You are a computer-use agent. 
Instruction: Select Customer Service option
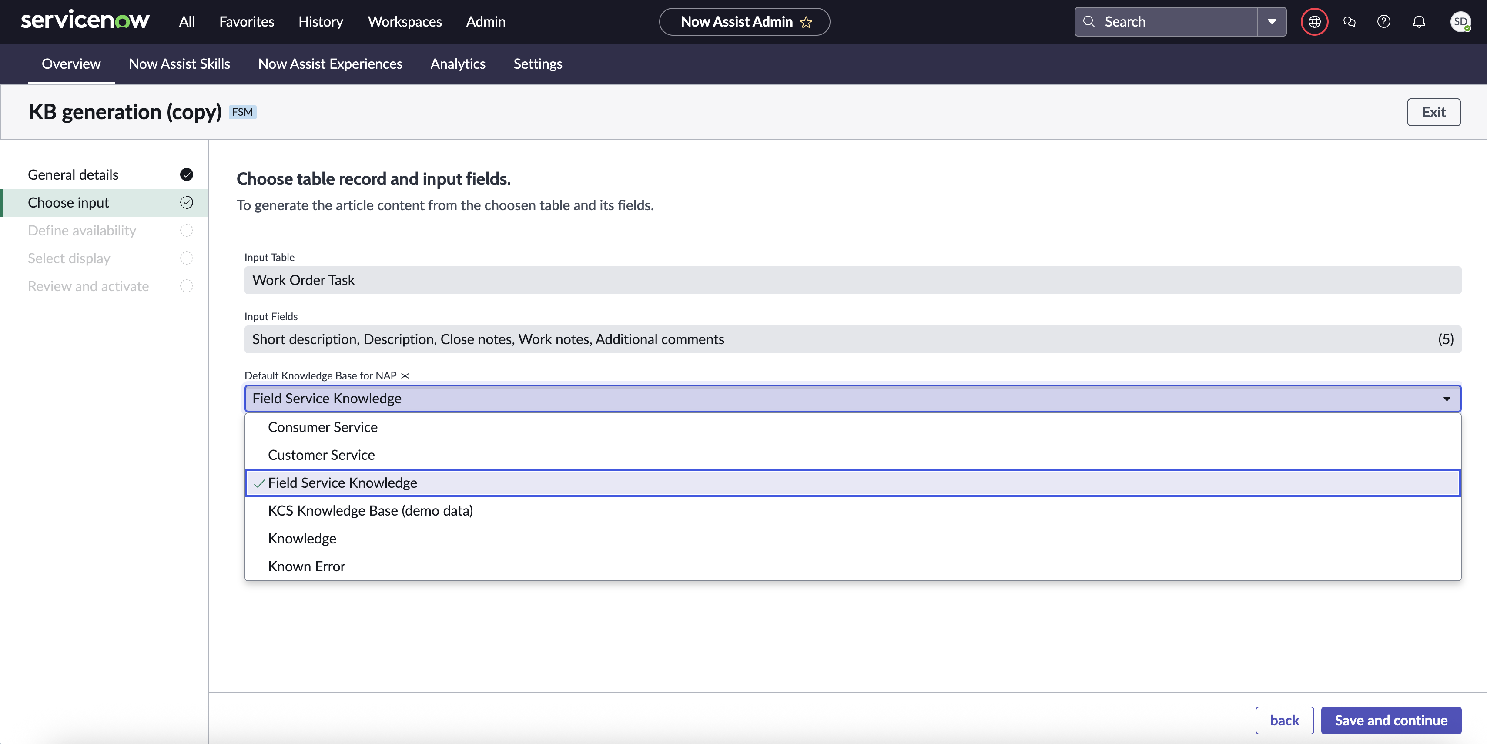click(853, 455)
